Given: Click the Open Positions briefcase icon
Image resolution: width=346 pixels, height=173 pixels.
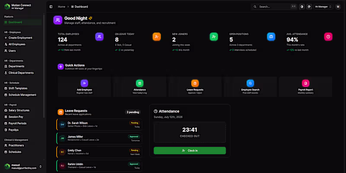Looking at the screenshot, I should tap(271, 37).
